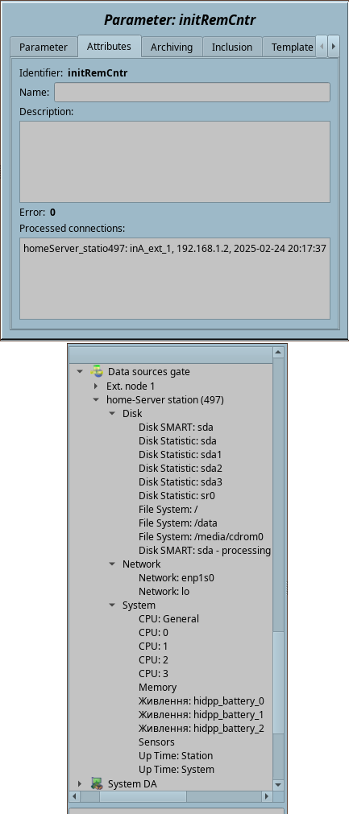Click the tree scrollbar down arrow
This screenshot has height=814, width=349.
pos(278,785)
